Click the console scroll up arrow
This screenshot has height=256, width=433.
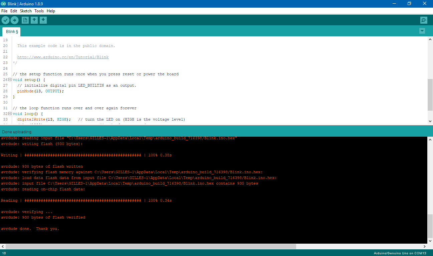tap(430, 140)
